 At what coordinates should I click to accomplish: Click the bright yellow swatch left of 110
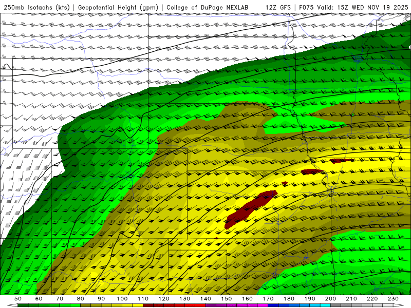(138, 305)
